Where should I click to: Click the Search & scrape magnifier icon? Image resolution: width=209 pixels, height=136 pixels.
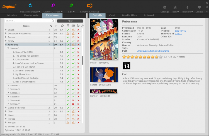(x=53, y=5)
